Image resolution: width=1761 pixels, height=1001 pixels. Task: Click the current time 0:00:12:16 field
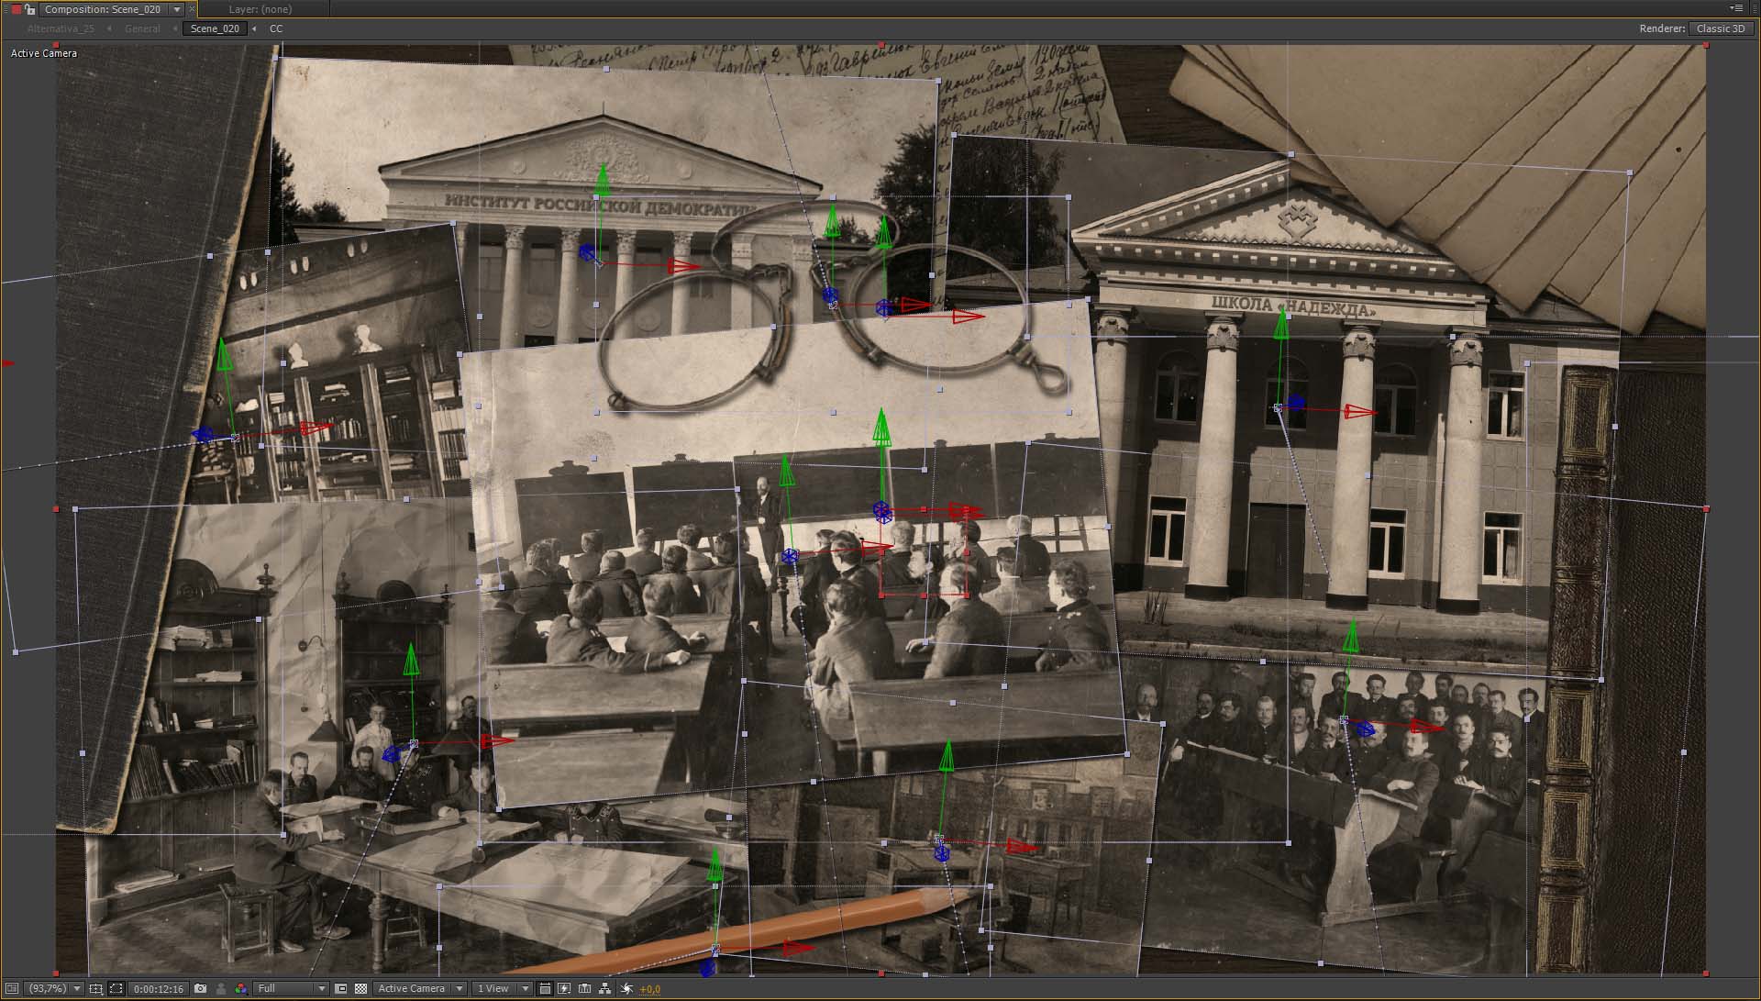point(159,988)
